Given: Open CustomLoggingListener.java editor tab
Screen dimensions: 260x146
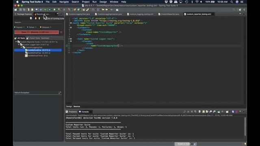Looking at the screenshot, I should [x=108, y=14].
